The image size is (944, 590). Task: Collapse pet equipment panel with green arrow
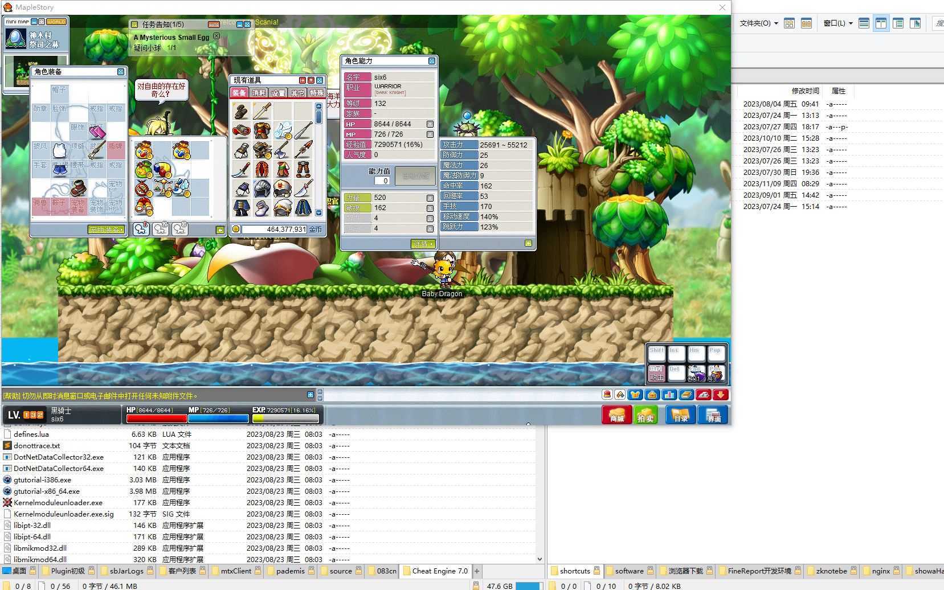click(x=220, y=230)
